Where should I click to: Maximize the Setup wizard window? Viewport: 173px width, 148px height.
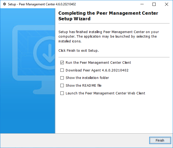(154, 4)
